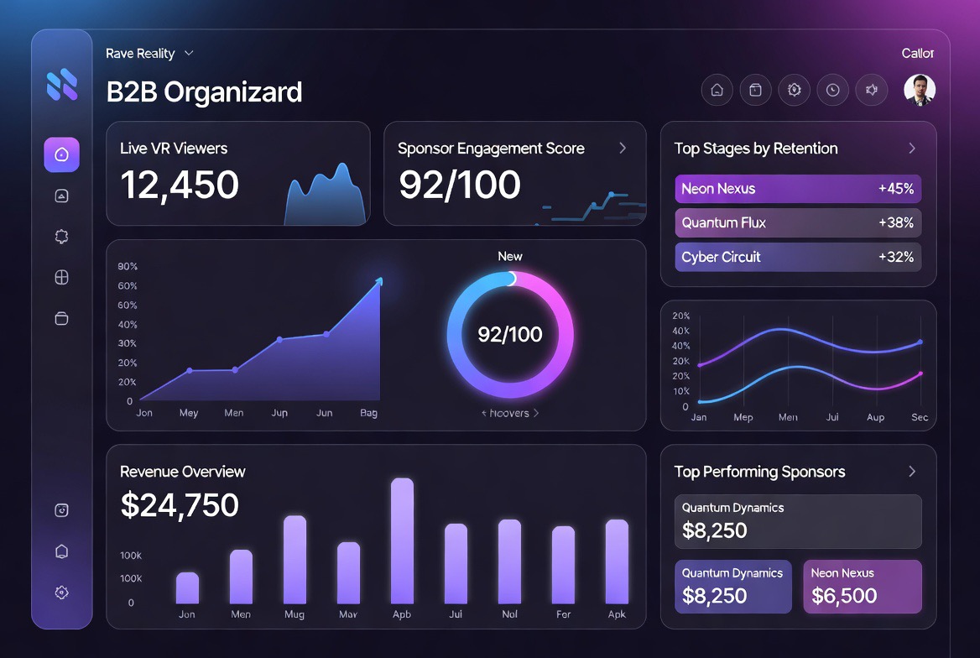Click the 92/100 sponsor engagement score value
Viewport: 980px width, 658px height.
pyautogui.click(x=460, y=185)
